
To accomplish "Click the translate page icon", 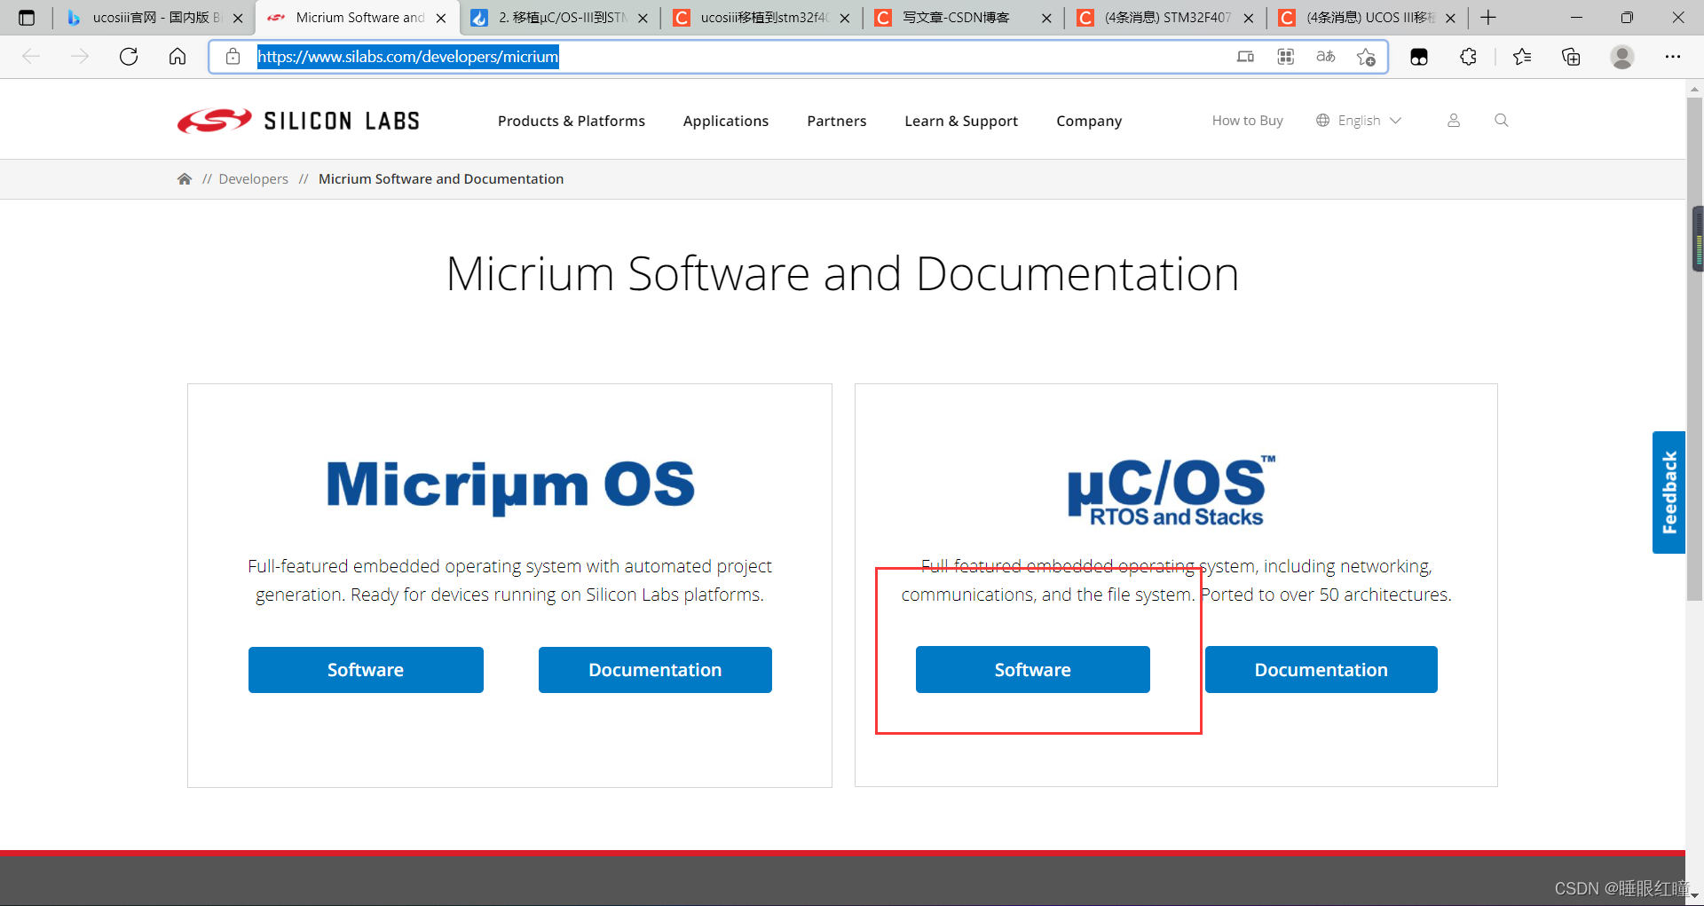I will click(1325, 57).
